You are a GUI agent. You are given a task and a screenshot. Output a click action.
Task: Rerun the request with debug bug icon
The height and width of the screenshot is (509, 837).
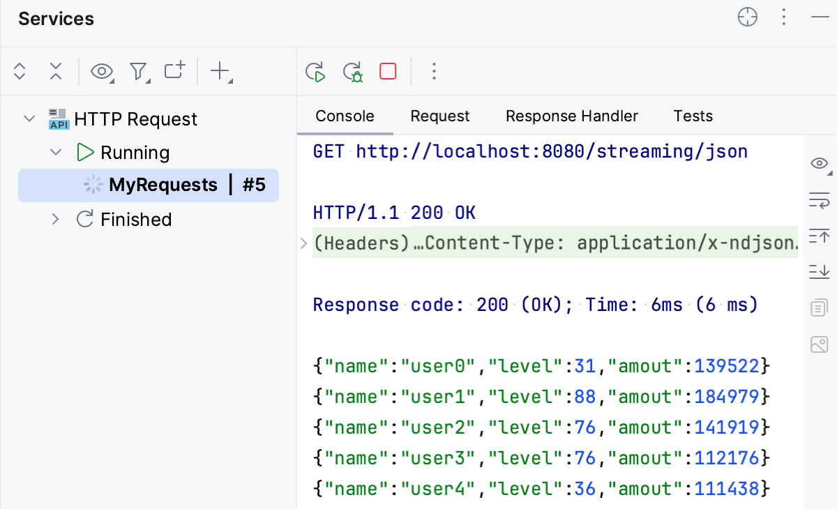(x=352, y=71)
